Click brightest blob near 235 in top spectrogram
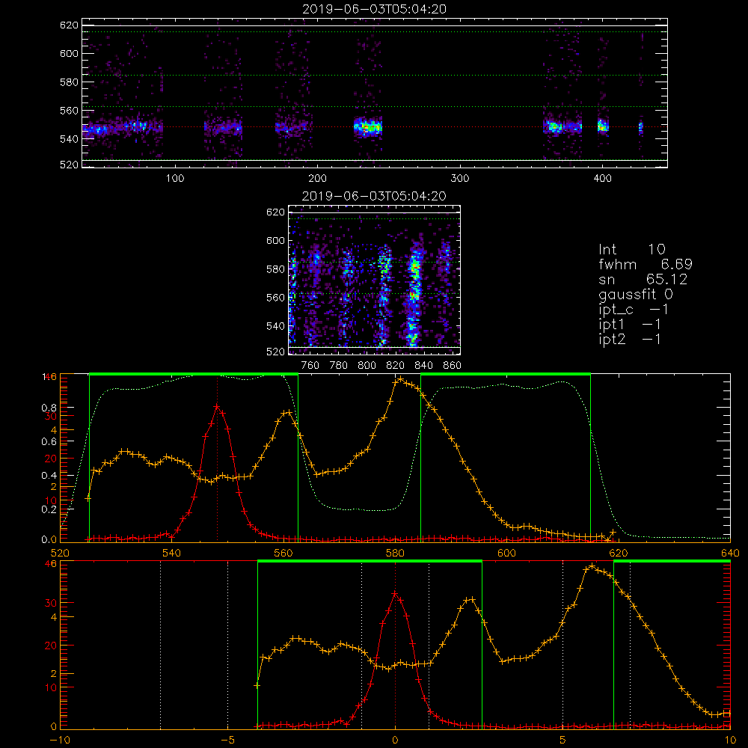Image resolution: width=748 pixels, height=748 pixels. [367, 127]
